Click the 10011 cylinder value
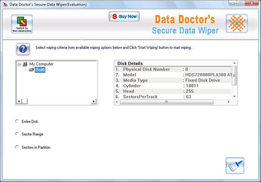 click(192, 86)
